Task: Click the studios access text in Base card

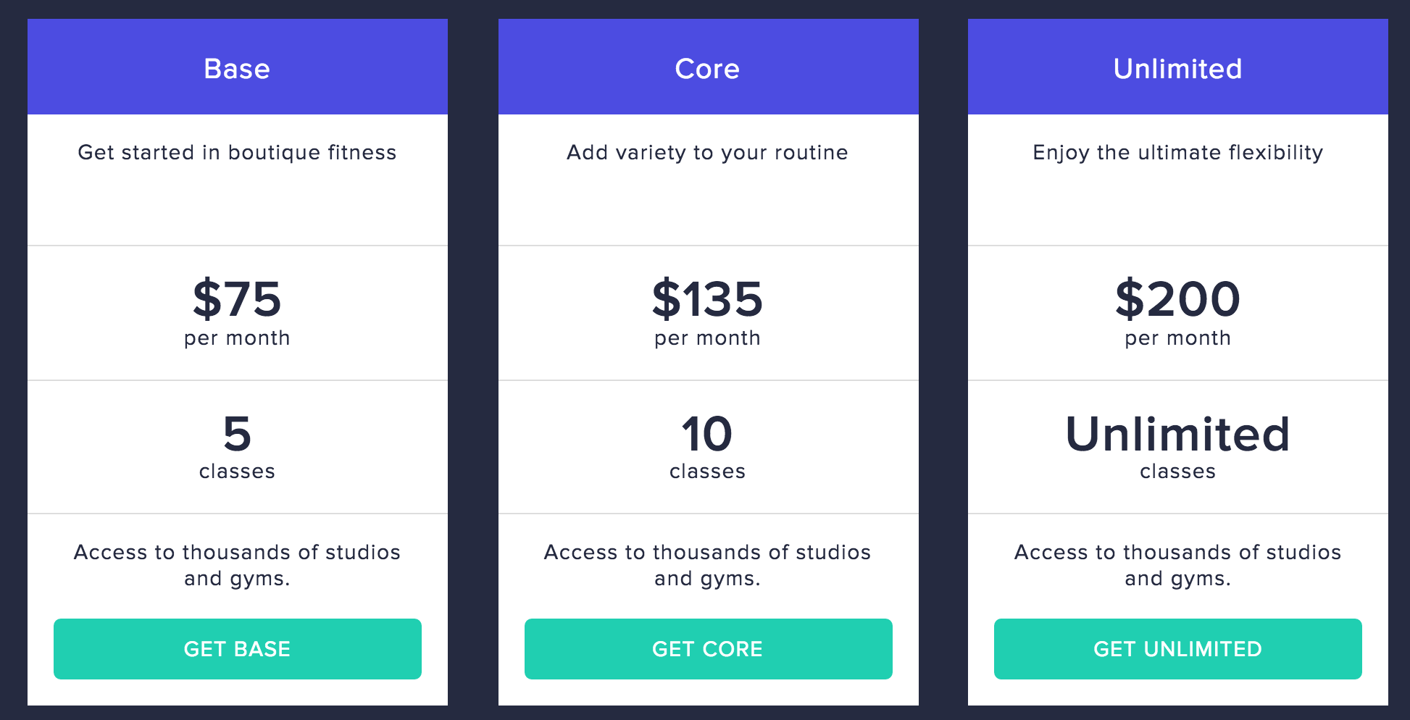Action: [x=237, y=565]
